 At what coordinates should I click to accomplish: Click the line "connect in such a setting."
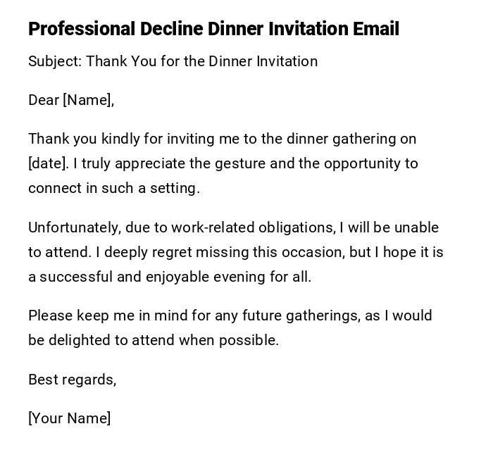(x=114, y=188)
